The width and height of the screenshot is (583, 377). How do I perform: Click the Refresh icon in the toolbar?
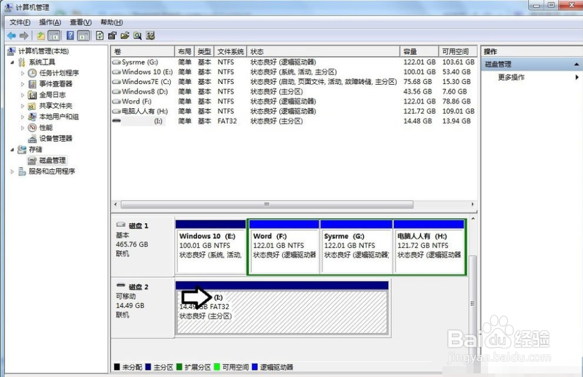[100, 35]
